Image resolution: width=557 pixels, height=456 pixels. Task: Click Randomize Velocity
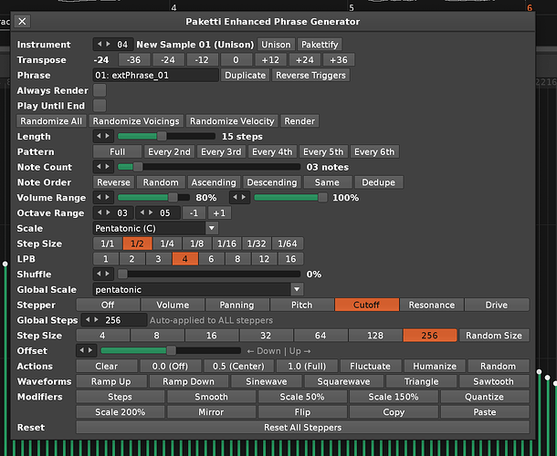click(x=232, y=121)
